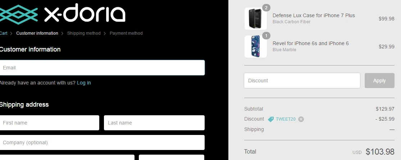
Task: Click quantity badge on Defense Lux Case
Action: (x=266, y=8)
